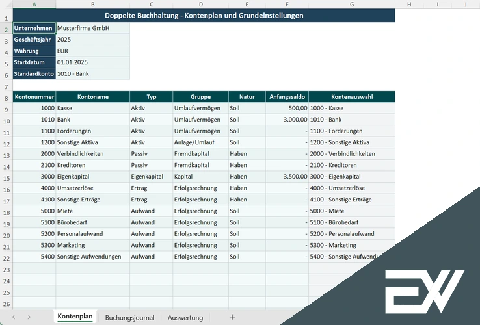The image size is (480, 325).
Task: Click the Gruppe header cell
Action: (x=200, y=97)
